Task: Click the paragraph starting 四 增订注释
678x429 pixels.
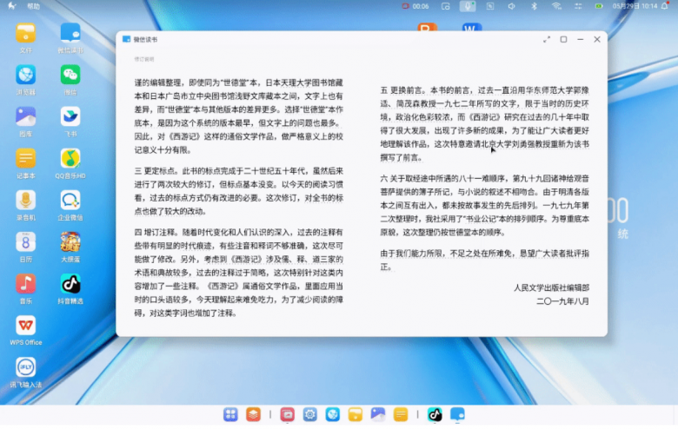Action: 239,273
